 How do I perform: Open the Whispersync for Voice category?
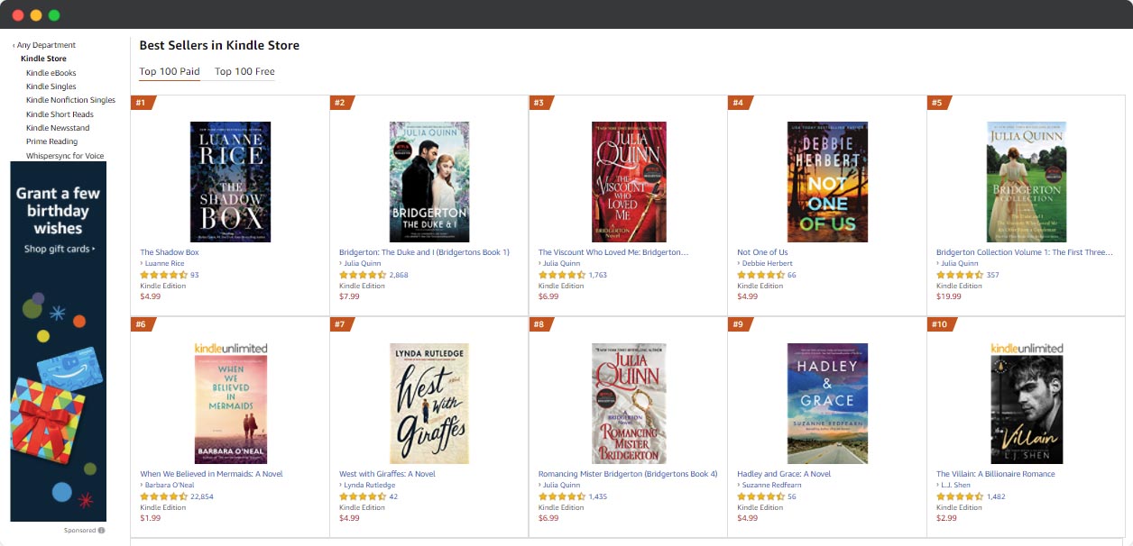(x=67, y=155)
